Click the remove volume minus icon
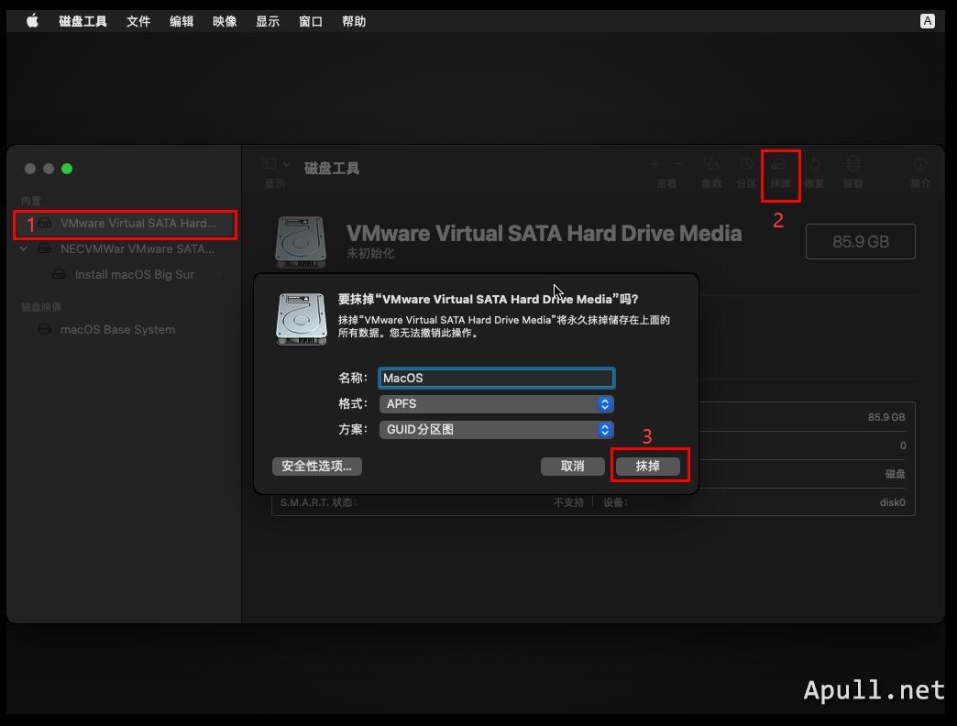The height and width of the screenshot is (726, 957). (x=677, y=163)
